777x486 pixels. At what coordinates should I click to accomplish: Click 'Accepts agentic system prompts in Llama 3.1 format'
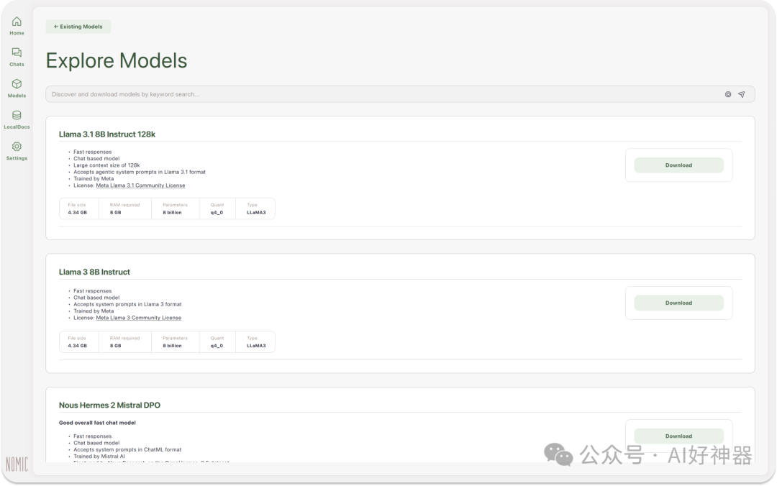tap(140, 172)
